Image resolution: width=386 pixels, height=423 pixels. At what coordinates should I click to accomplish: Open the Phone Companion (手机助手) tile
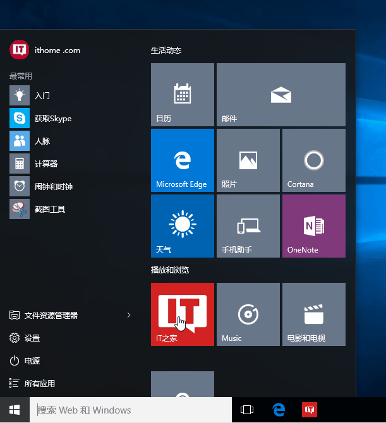[248, 226]
